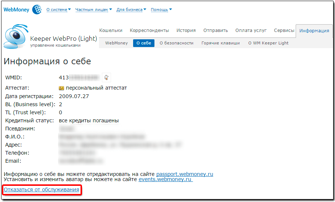Select the 'Информация' tab

[x=314, y=31]
